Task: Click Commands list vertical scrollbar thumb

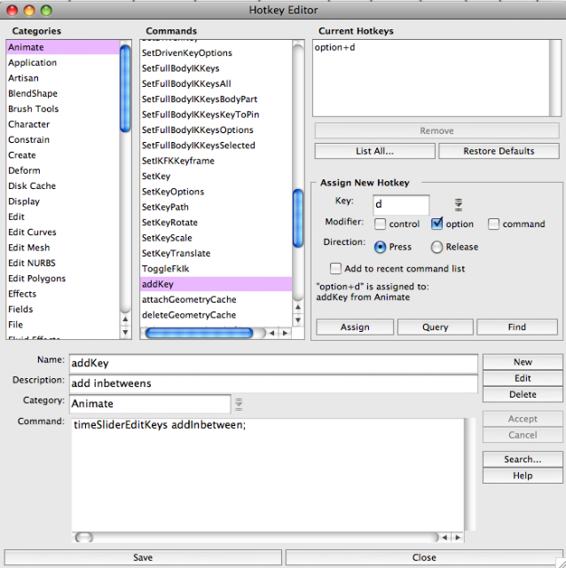Action: (x=298, y=218)
